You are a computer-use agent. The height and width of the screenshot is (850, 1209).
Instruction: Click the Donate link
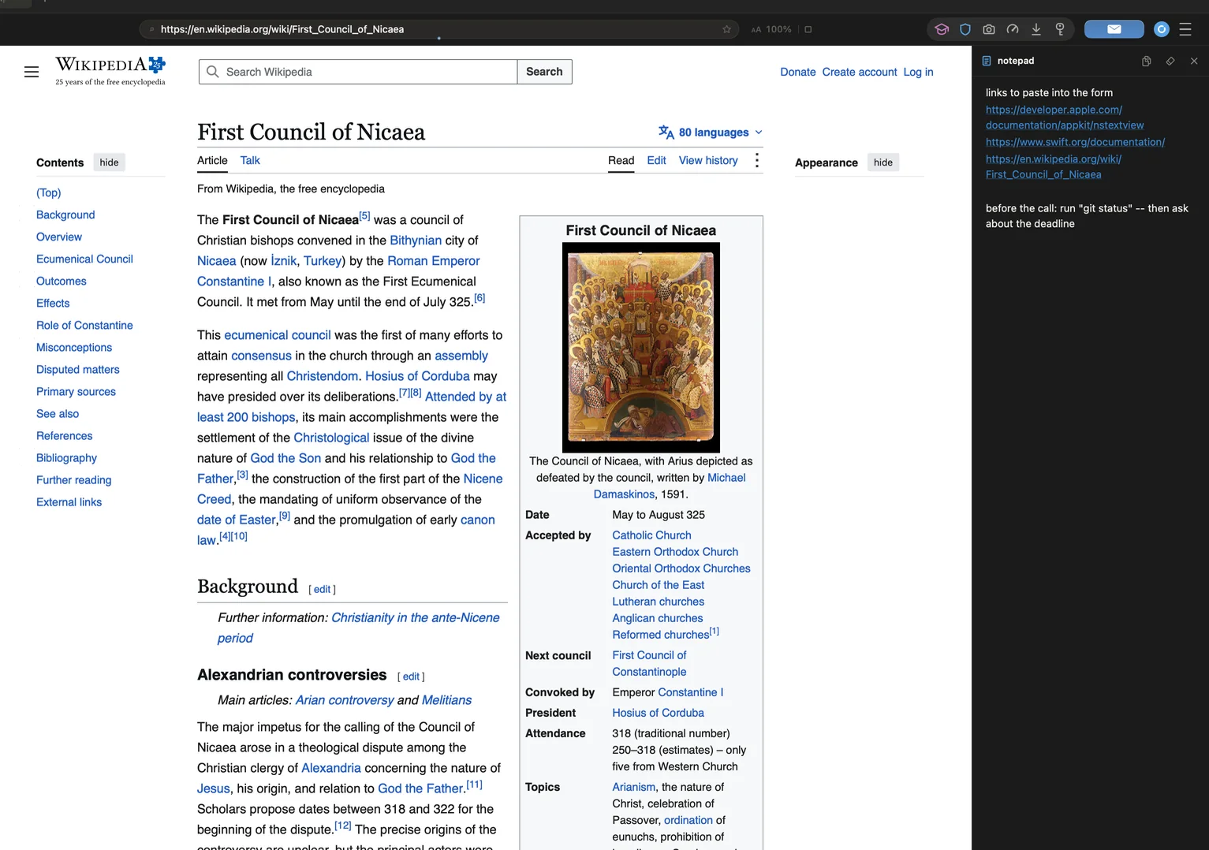point(797,72)
